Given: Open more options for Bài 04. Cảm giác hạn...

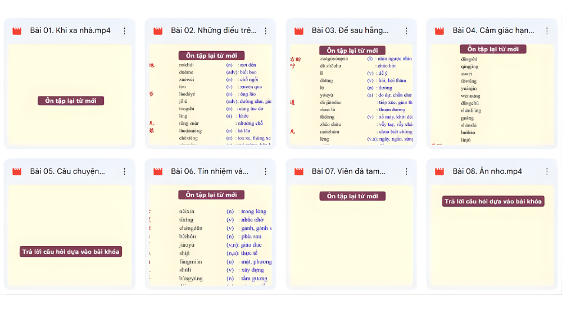Looking at the screenshot, I should [547, 31].
